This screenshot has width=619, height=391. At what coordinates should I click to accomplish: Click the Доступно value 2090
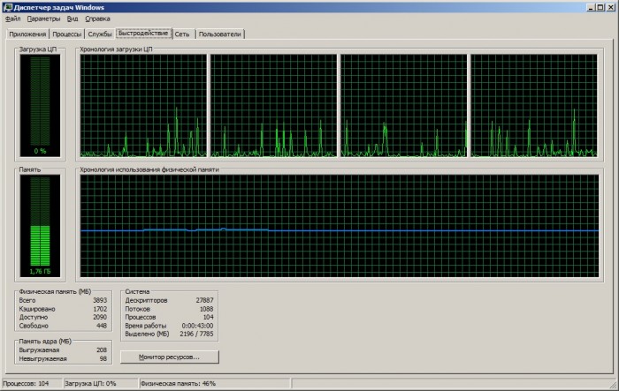coord(100,317)
